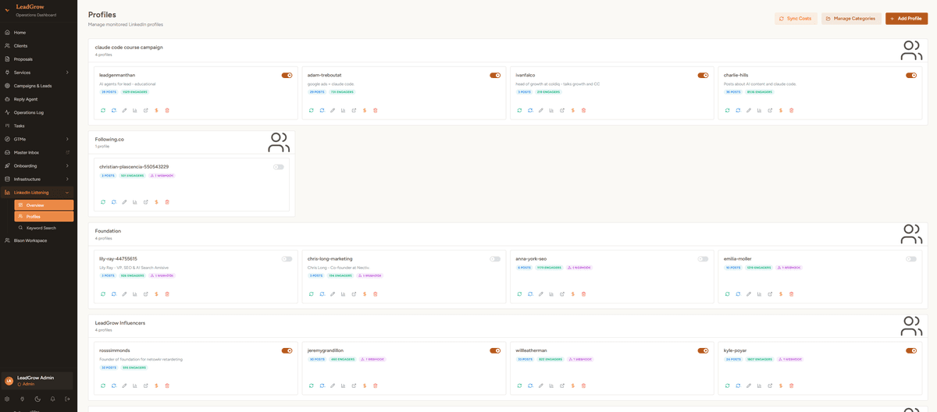Open dollar cost icon on christian-plascencia card
937x412 pixels.
click(156, 202)
